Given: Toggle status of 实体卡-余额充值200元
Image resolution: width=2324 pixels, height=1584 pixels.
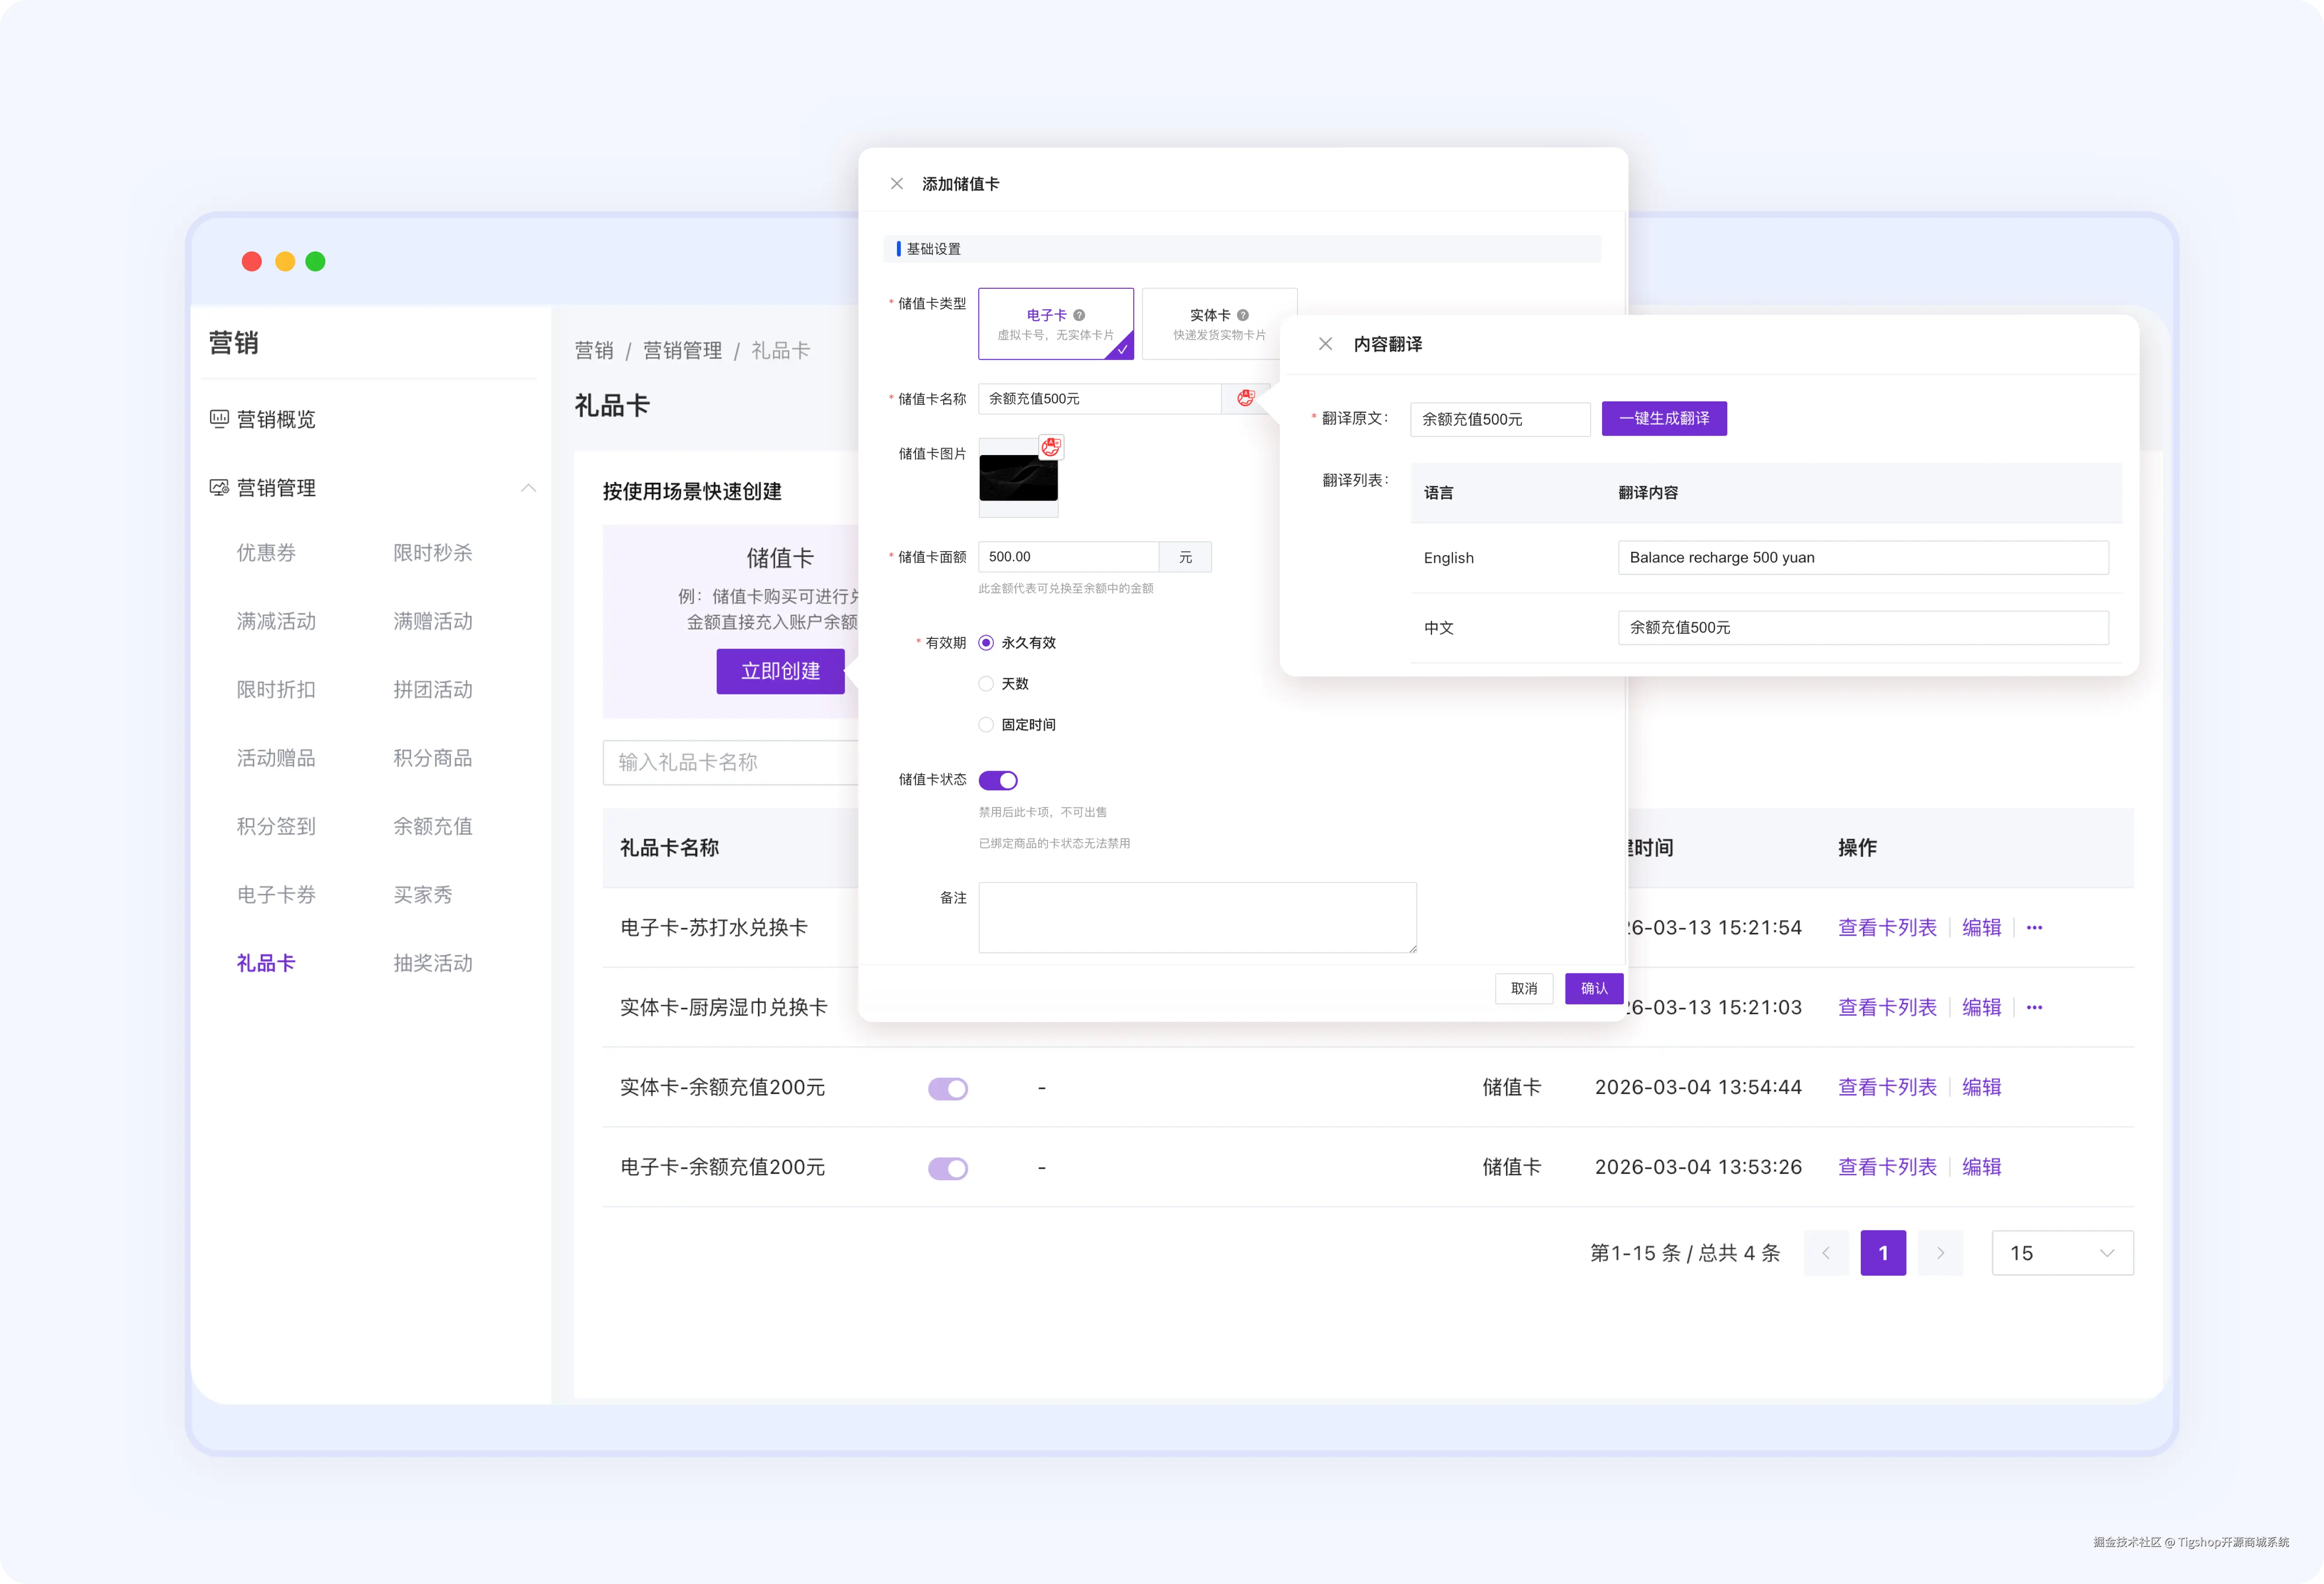Looking at the screenshot, I should [947, 1088].
